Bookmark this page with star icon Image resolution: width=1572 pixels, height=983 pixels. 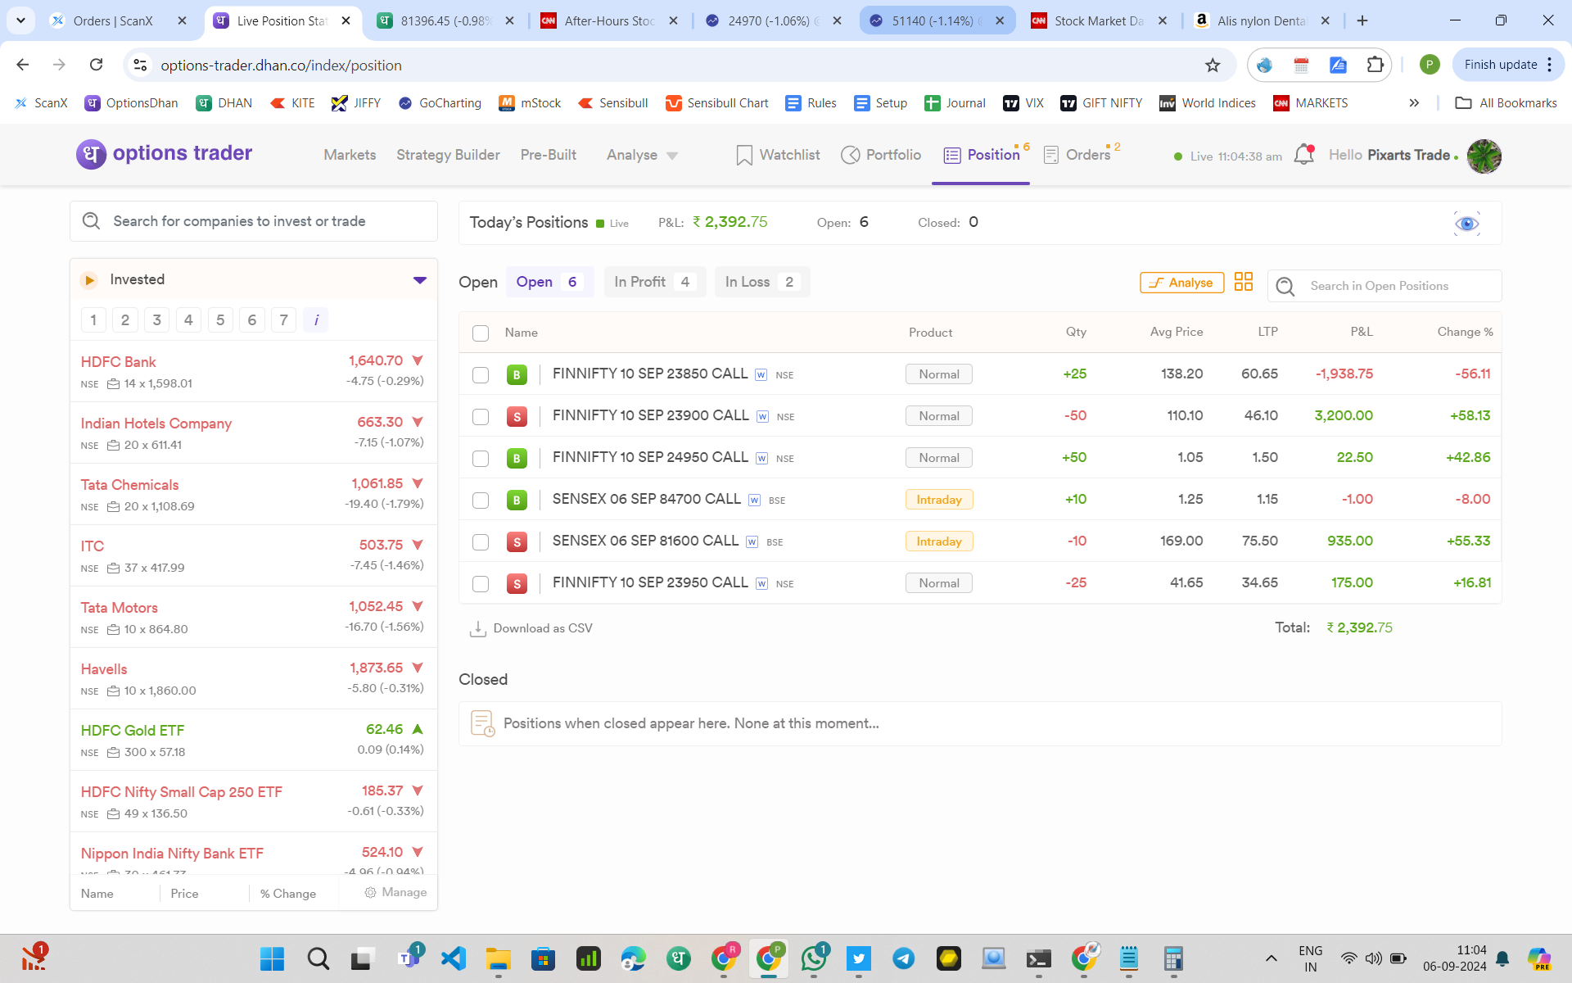(1213, 65)
